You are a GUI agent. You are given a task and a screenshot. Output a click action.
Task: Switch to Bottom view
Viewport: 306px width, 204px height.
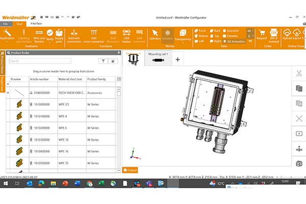tap(201, 36)
